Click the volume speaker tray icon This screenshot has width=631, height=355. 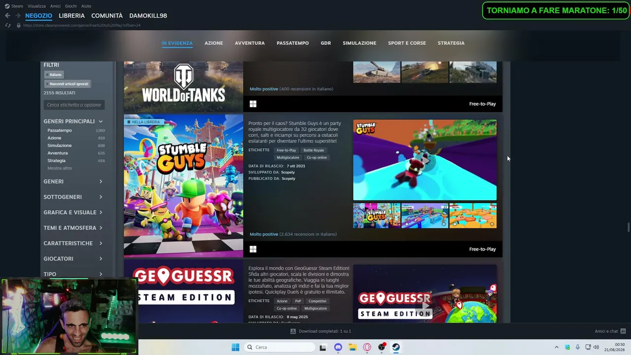596,347
